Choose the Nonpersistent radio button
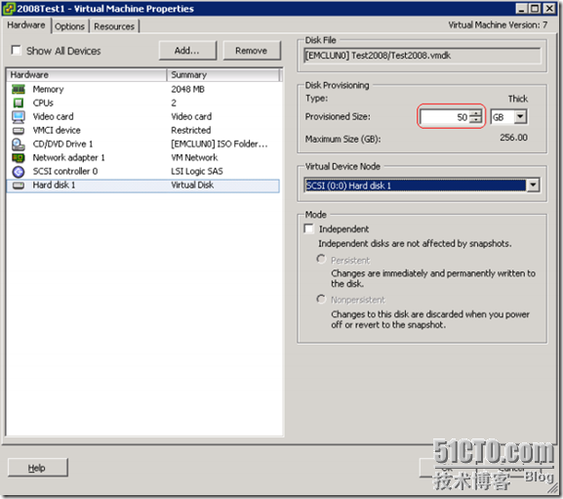The height and width of the screenshot is (499, 563). 321,299
